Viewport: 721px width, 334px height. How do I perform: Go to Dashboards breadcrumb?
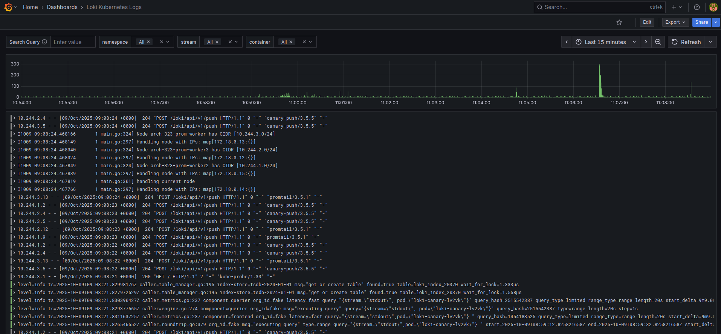coord(62,7)
